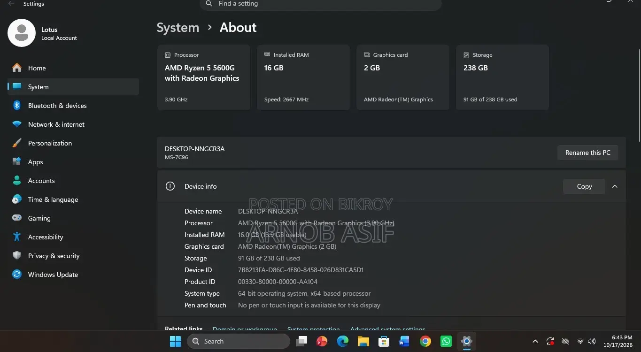Viewport: 641px width, 352px height.
Task: Select Time & language in sidebar
Action: click(73, 199)
